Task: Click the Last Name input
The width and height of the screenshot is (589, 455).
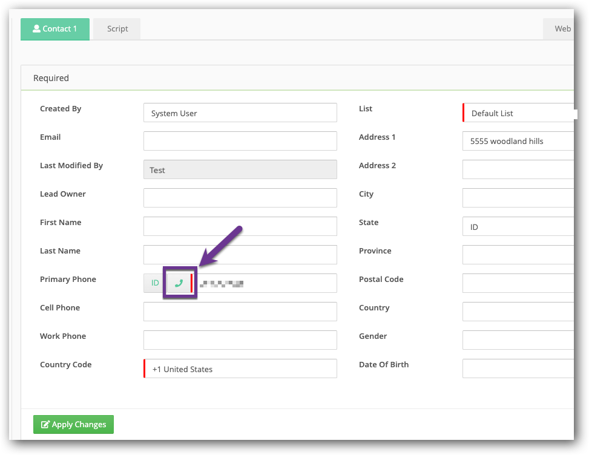Action: click(240, 255)
